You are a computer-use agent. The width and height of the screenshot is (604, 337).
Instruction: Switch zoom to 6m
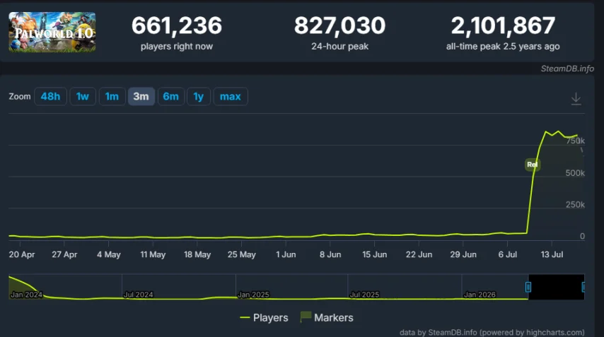click(x=170, y=96)
